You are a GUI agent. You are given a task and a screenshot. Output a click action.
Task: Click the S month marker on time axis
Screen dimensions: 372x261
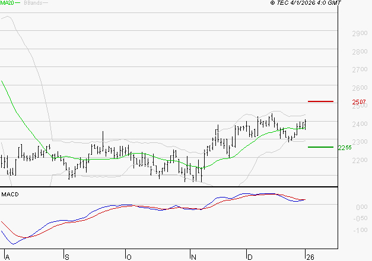(x=67, y=257)
